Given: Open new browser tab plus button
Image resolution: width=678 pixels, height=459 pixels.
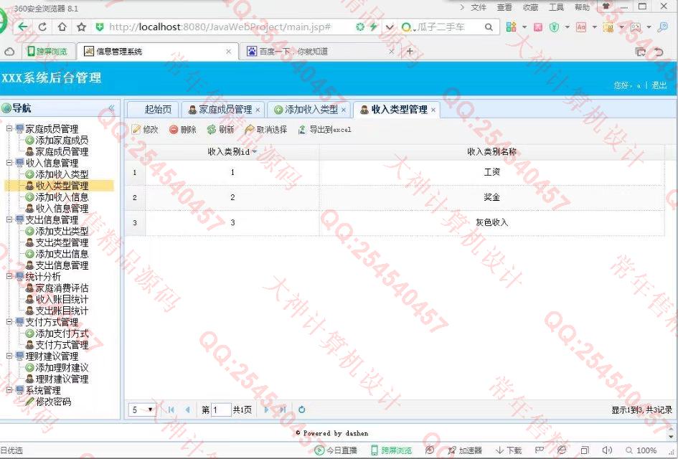Looking at the screenshot, I should point(410,52).
